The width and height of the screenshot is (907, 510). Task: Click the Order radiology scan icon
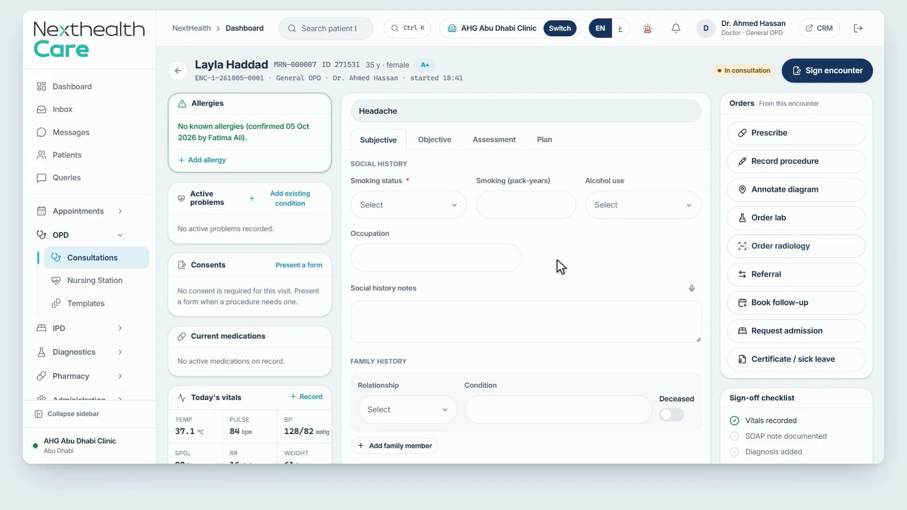click(x=742, y=246)
